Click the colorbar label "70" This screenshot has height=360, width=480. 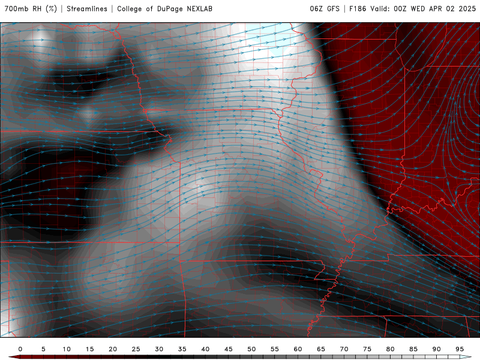344,349
